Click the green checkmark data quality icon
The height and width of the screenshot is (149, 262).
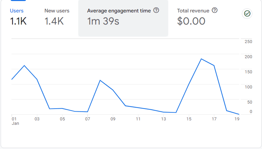(247, 13)
